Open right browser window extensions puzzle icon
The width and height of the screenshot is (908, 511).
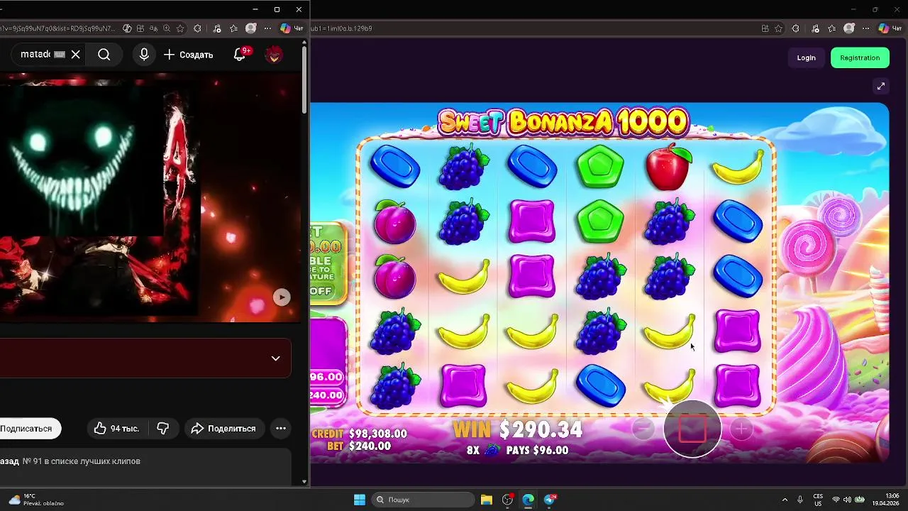coord(796,28)
